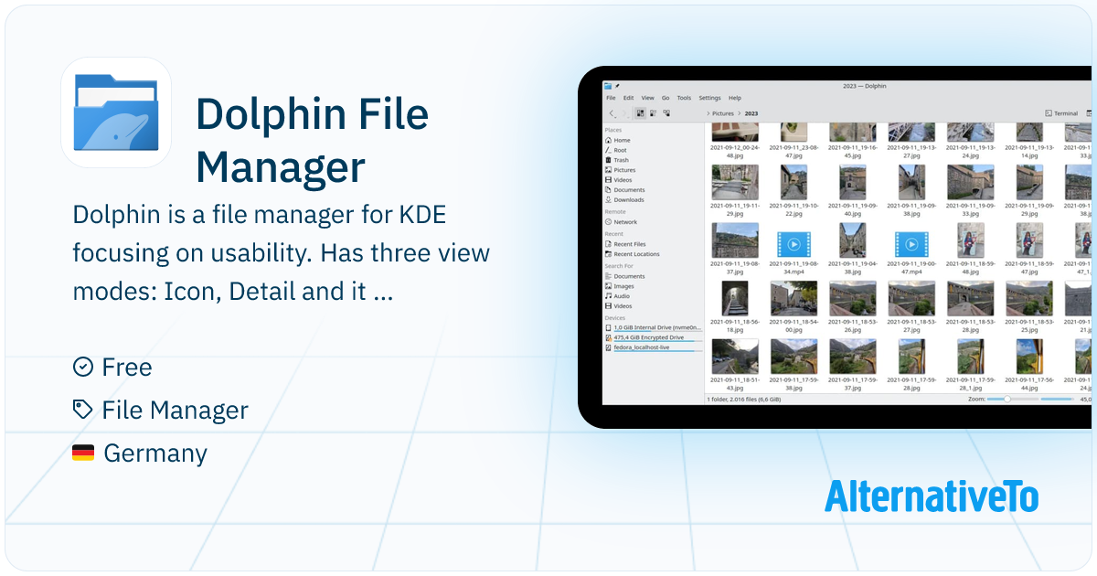Open the Tools menu

(684, 98)
